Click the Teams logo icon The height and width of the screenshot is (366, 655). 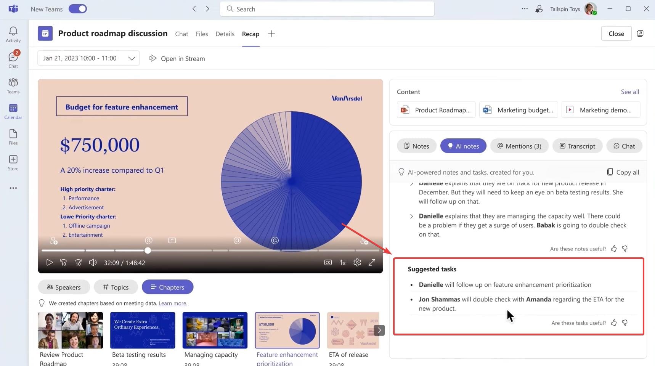(13, 9)
